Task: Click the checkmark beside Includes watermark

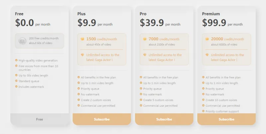Action: (x=16, y=87)
